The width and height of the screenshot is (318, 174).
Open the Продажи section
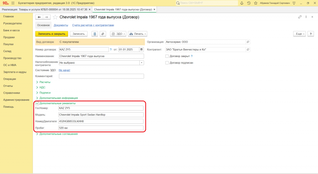point(9,37)
